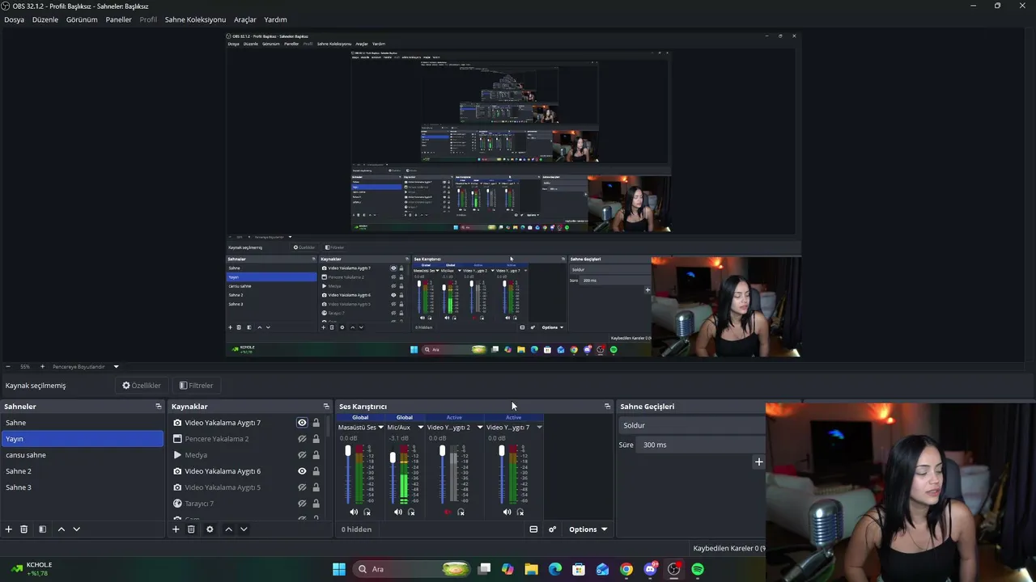Toggle lock on Medya source
Viewport: 1036px width, 582px height.
pyautogui.click(x=316, y=455)
